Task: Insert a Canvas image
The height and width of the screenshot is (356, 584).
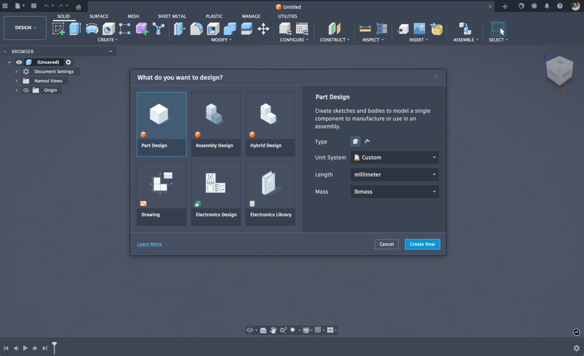Action: click(419, 29)
